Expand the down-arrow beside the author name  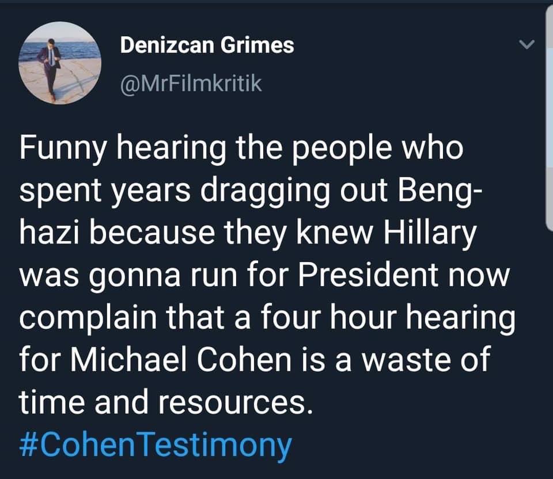click(527, 44)
